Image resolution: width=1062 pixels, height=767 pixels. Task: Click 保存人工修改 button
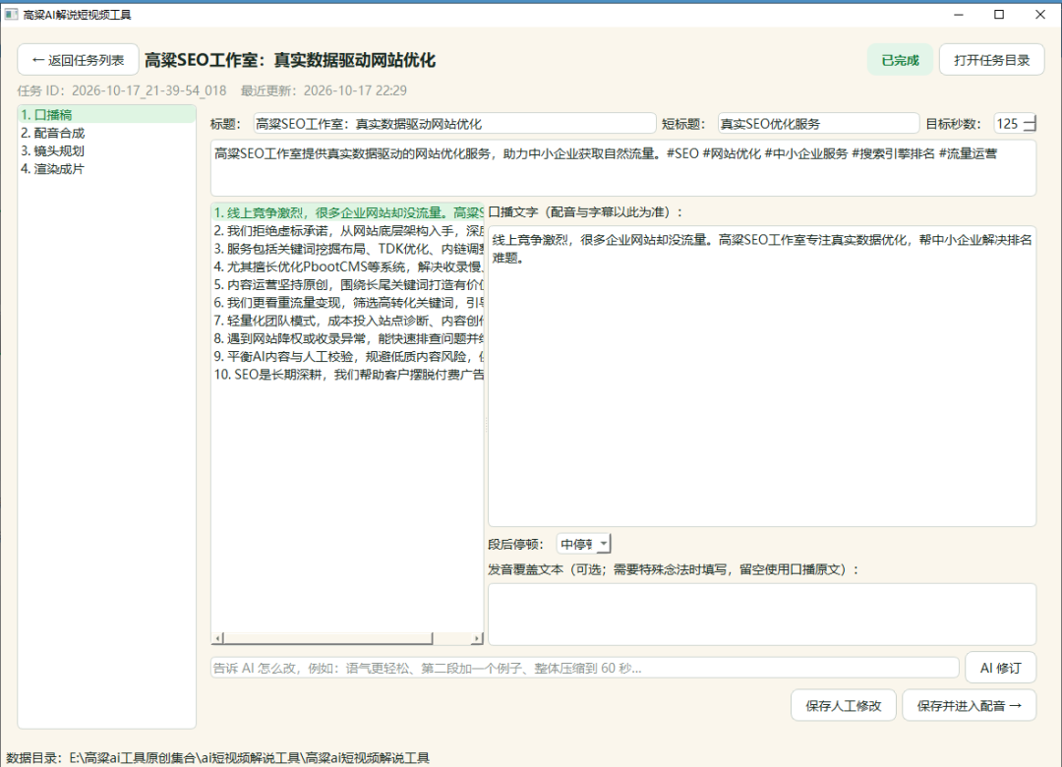(844, 706)
